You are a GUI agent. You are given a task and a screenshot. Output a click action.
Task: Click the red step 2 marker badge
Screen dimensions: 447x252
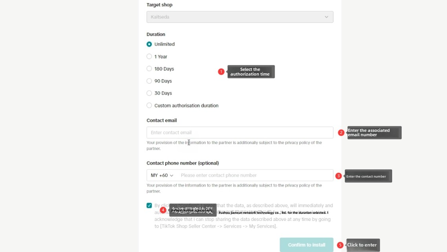tap(341, 133)
